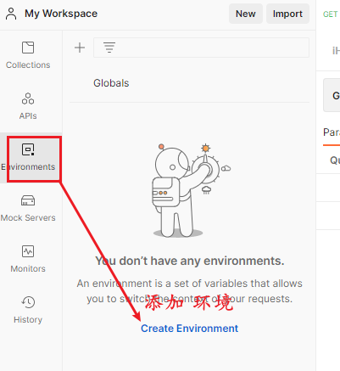Click the user profile icon beside My Workspace
Screen dimensions: 340x371
[x=11, y=14]
